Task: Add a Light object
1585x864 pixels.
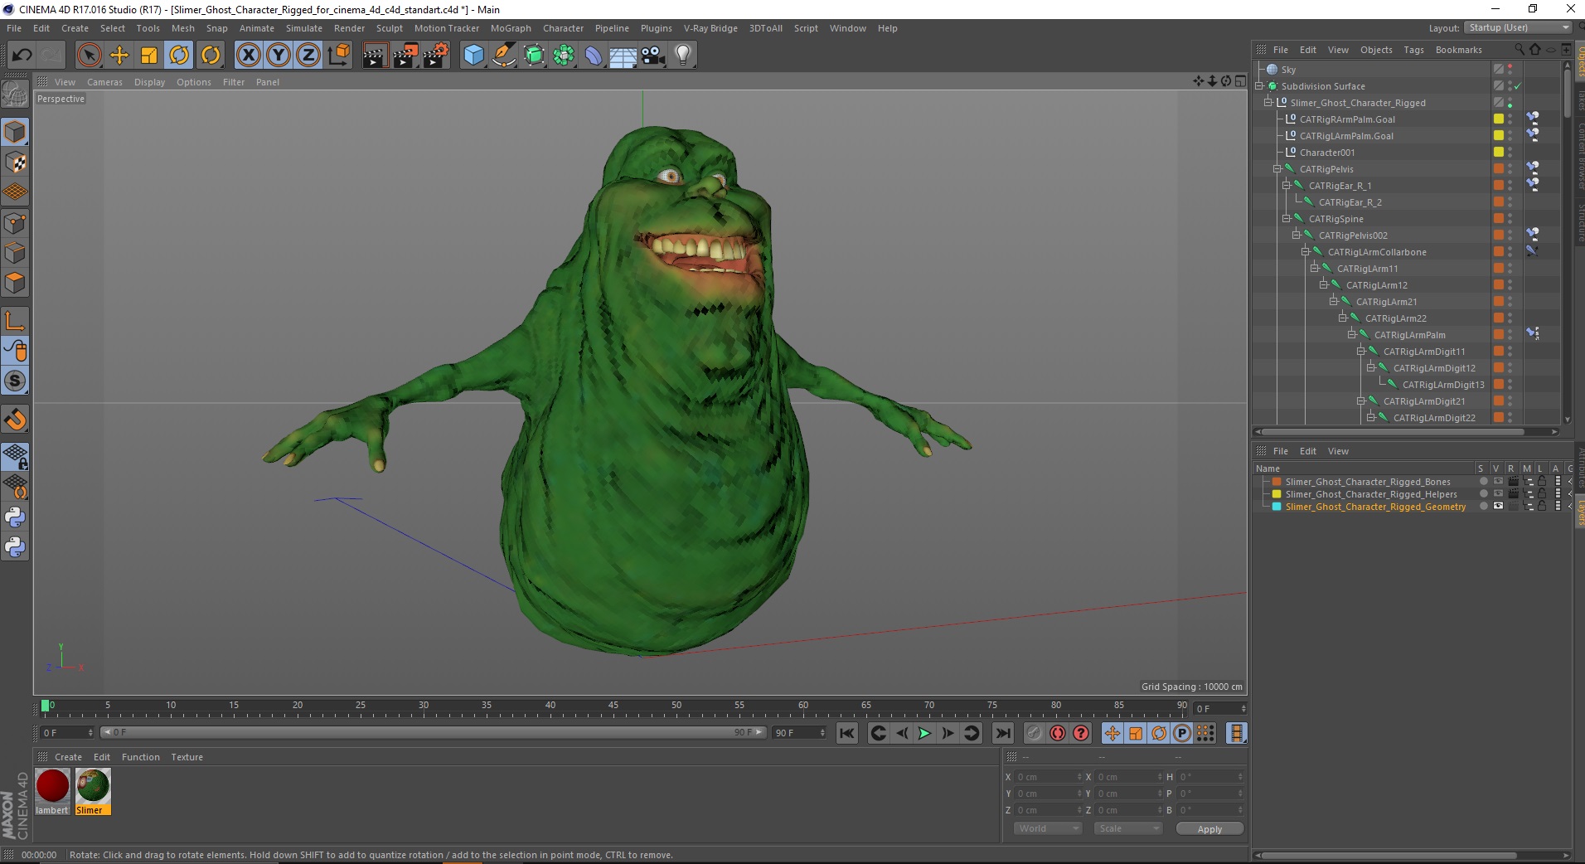Action: [683, 56]
